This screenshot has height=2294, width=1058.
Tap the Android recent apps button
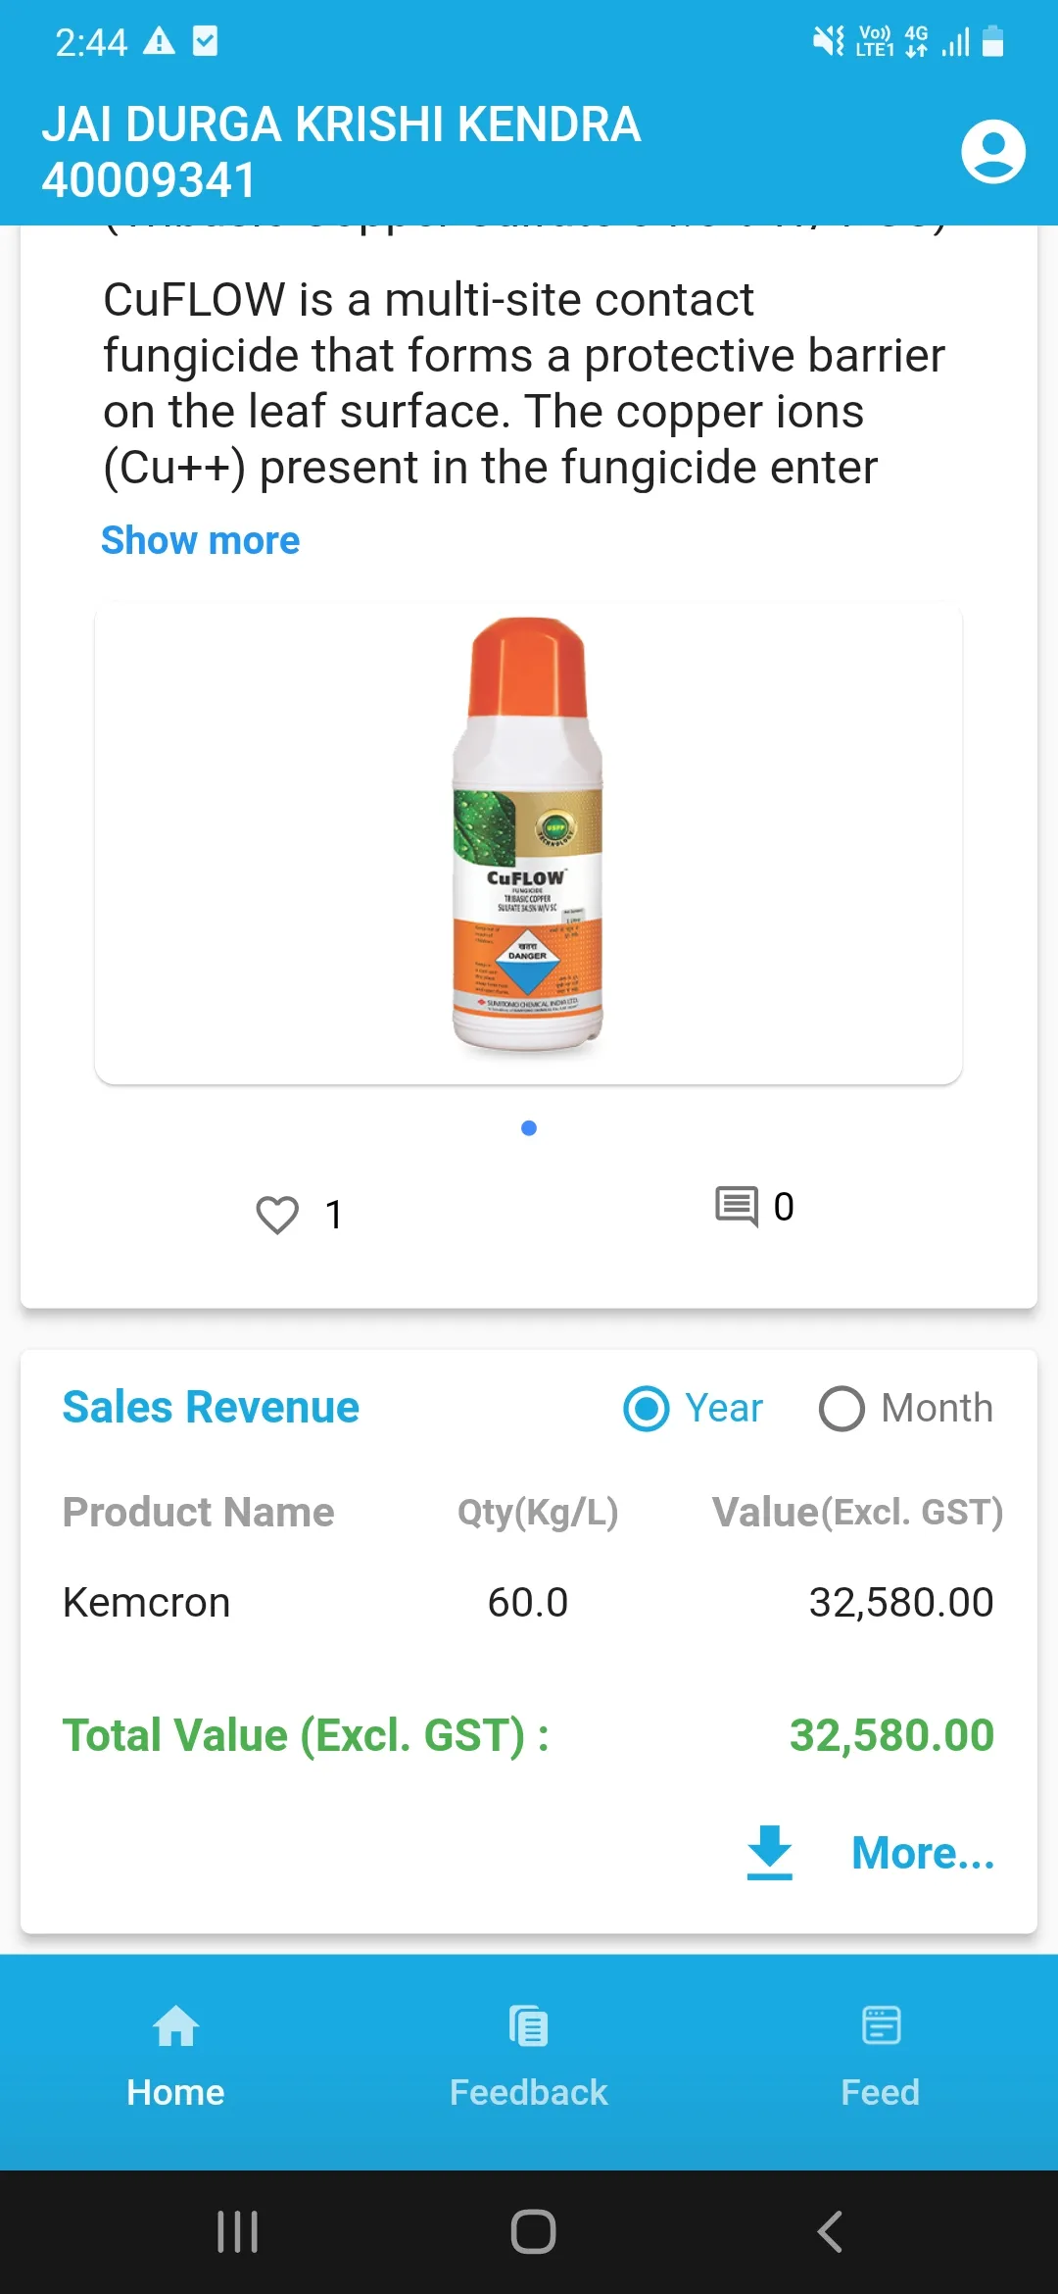click(237, 2232)
